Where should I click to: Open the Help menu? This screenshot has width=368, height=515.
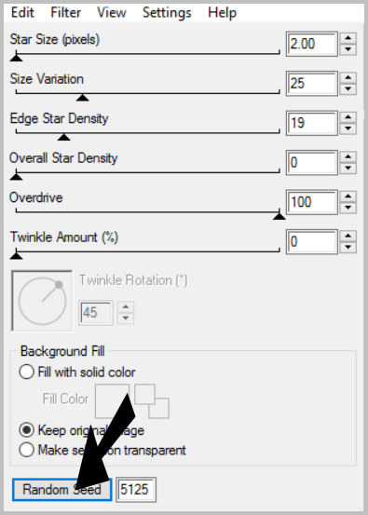pyautogui.click(x=222, y=12)
